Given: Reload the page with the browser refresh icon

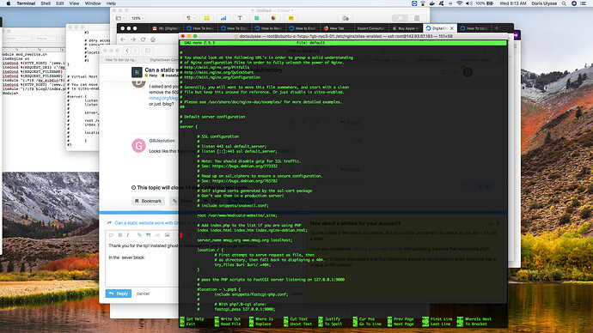Looking at the screenshot, I should [143, 39].
